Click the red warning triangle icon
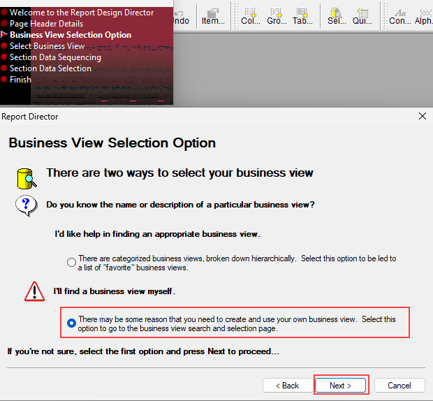Image resolution: width=433 pixels, height=401 pixels. tap(34, 291)
